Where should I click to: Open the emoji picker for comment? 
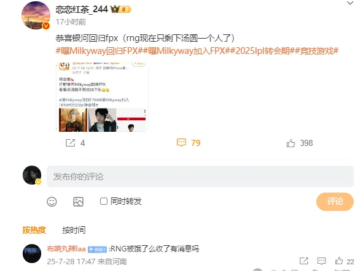click(x=52, y=202)
